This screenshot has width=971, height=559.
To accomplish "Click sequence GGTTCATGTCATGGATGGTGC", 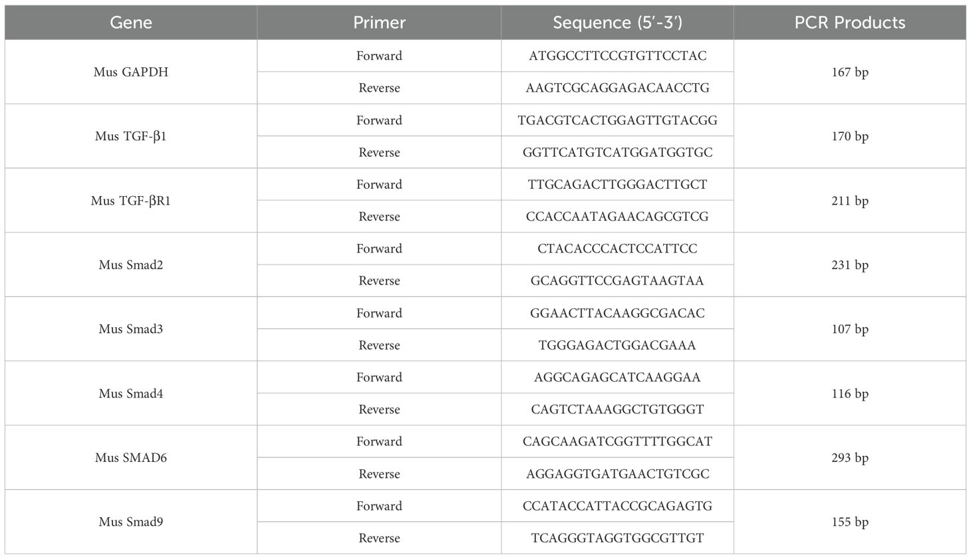I will pyautogui.click(x=617, y=152).
